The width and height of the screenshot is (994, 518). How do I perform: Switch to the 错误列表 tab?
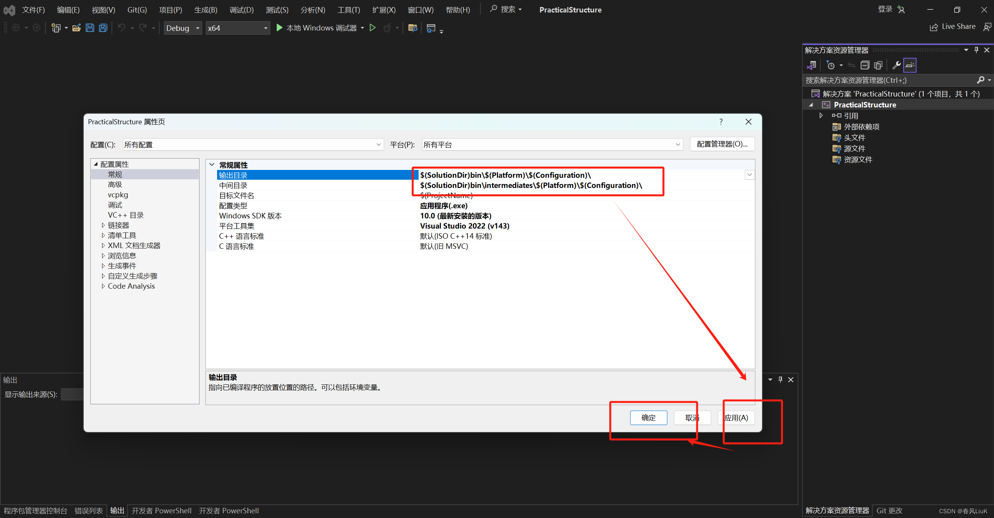89,511
